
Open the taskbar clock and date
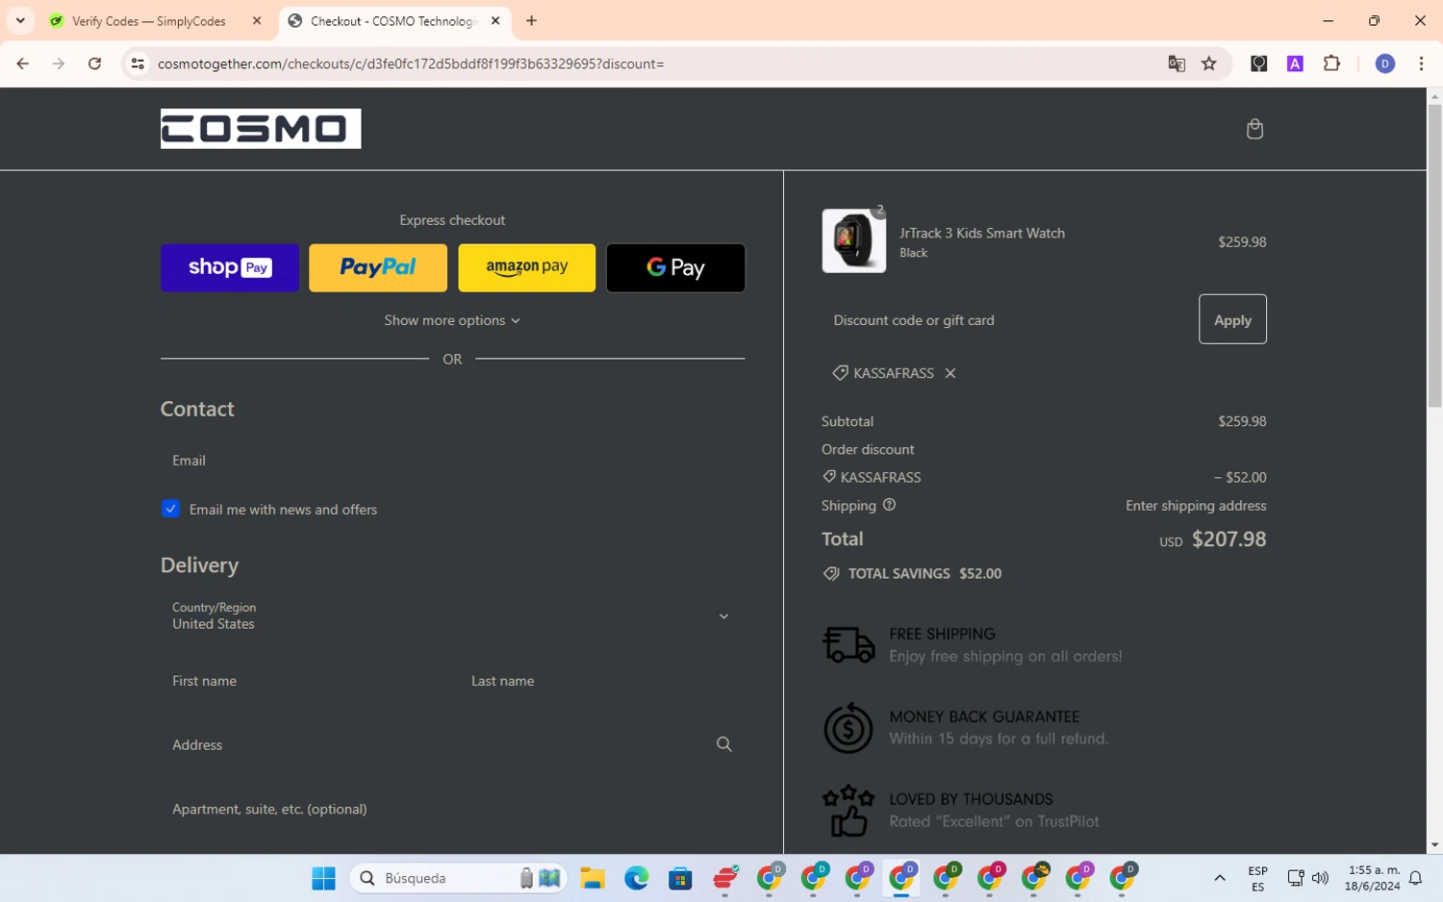pos(1372,878)
